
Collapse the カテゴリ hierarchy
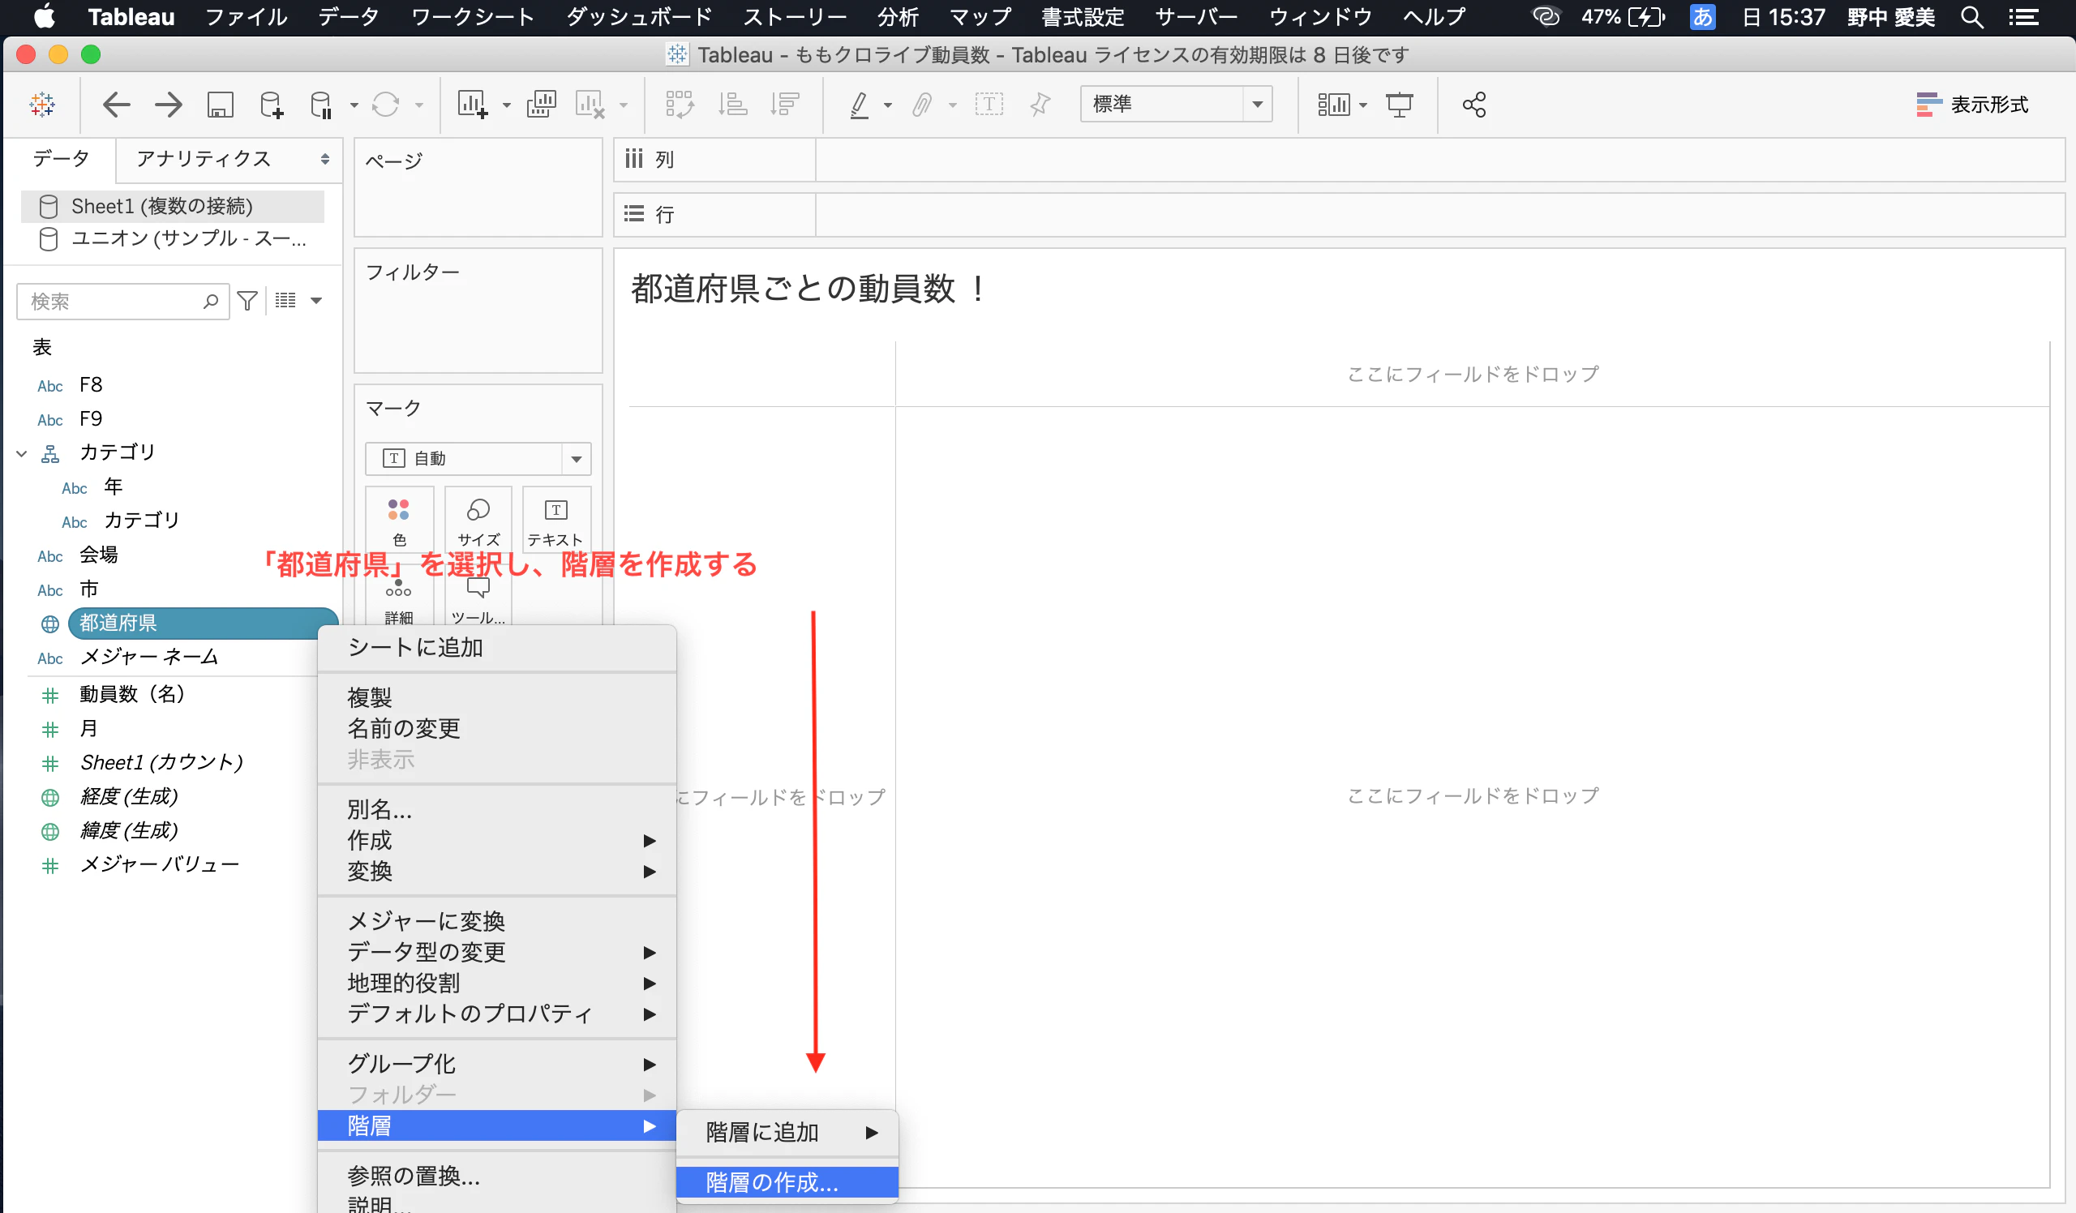tap(22, 453)
